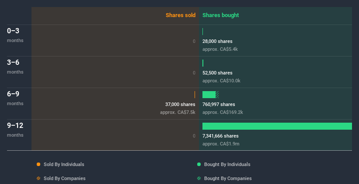The height and width of the screenshot is (184, 359).
Task: Click the thin green 3–6 months bought bar
Action: coord(203,63)
